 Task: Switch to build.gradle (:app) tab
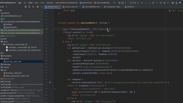pyautogui.click(x=113, y=7)
